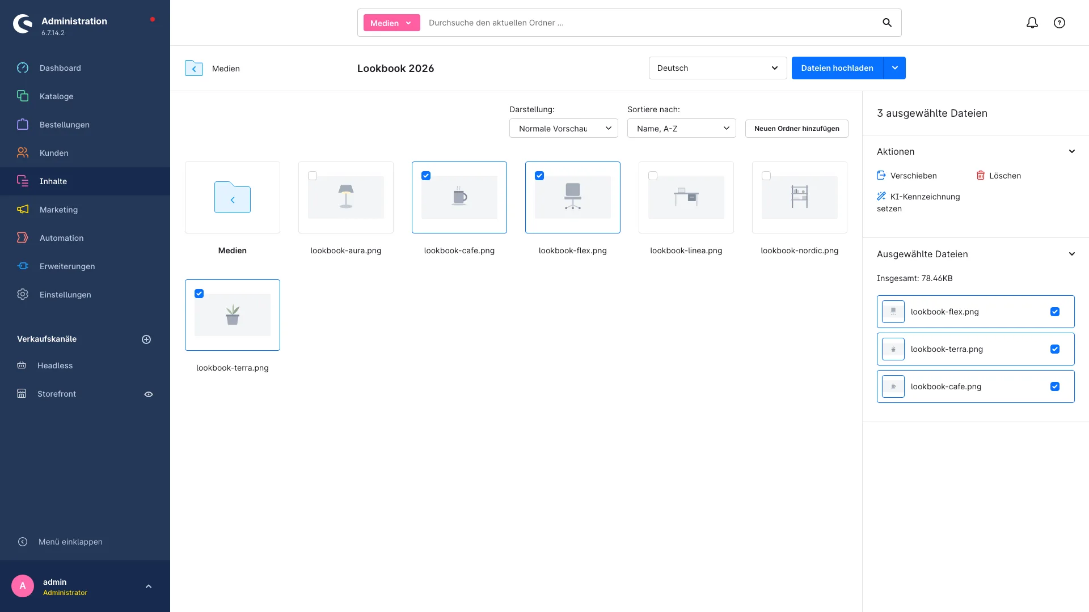
Task: Click the Bestellungen bag icon
Action: (23, 125)
